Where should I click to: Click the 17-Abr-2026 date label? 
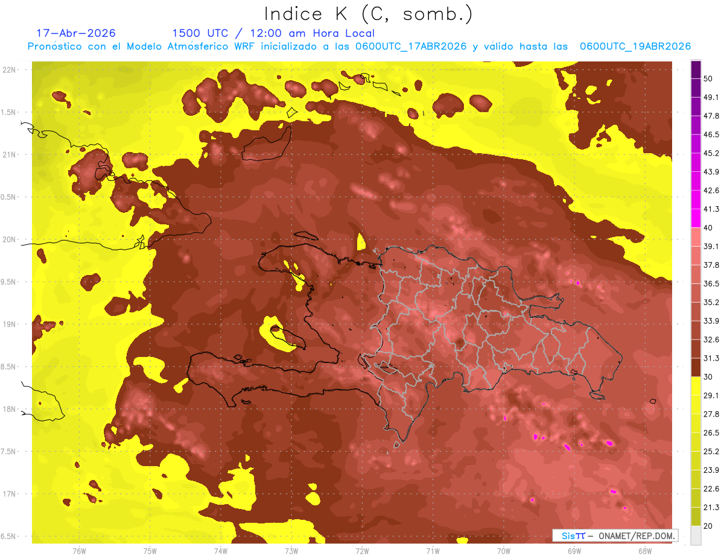[x=76, y=33]
